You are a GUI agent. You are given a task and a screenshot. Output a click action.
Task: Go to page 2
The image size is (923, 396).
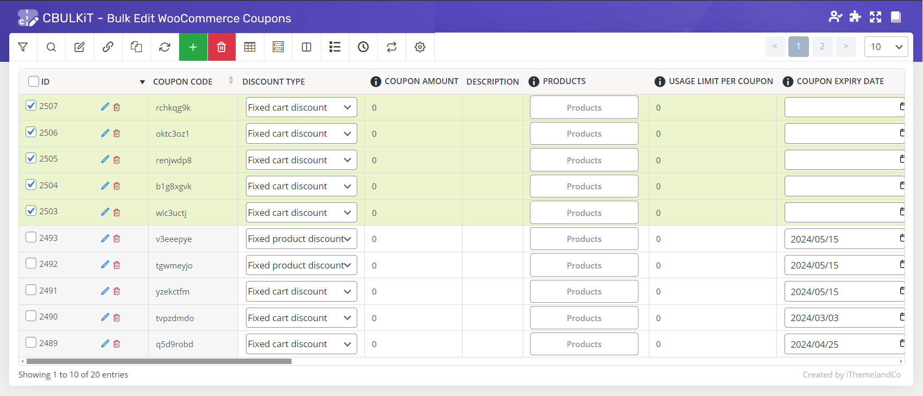tap(822, 47)
